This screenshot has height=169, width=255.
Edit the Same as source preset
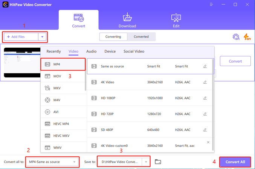pos(205,66)
